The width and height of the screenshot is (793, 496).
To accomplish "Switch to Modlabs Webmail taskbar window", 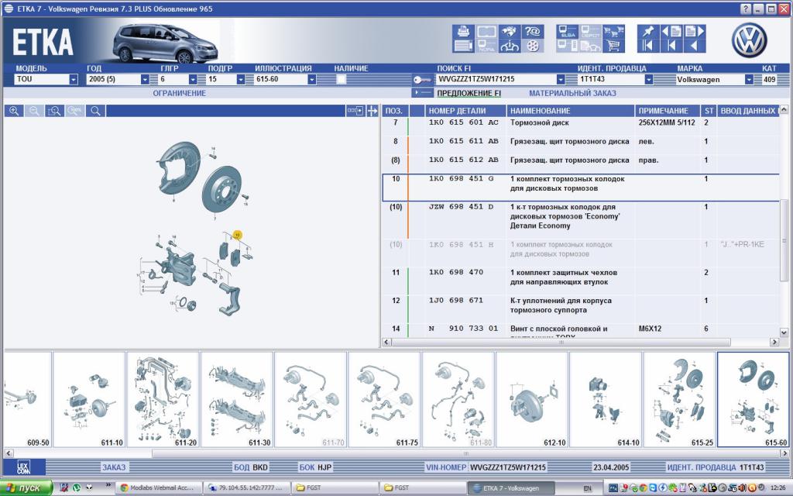I will pyautogui.click(x=158, y=488).
